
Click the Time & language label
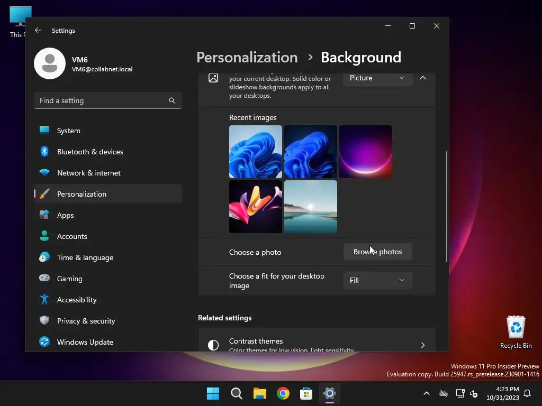point(85,257)
